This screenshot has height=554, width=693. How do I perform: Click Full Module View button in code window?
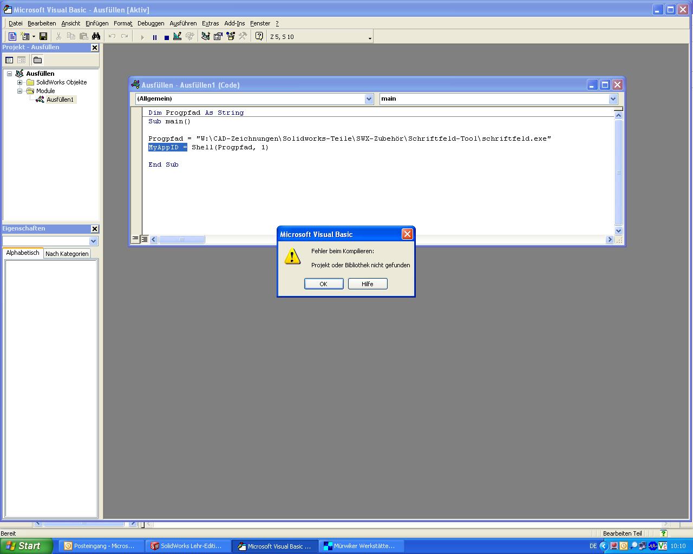click(145, 239)
